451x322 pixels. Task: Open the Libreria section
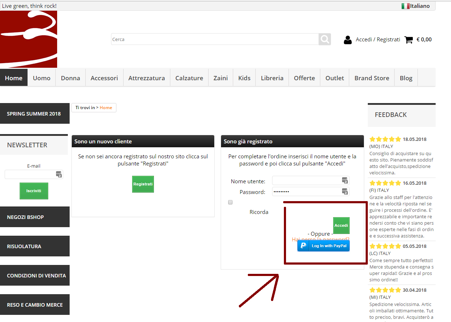point(272,78)
